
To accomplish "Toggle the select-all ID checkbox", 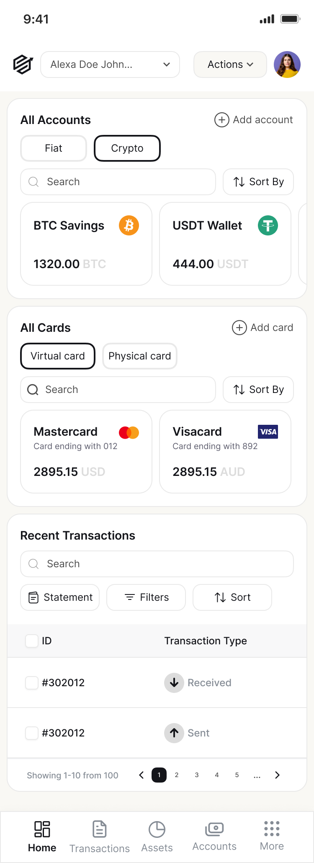I will [32, 641].
